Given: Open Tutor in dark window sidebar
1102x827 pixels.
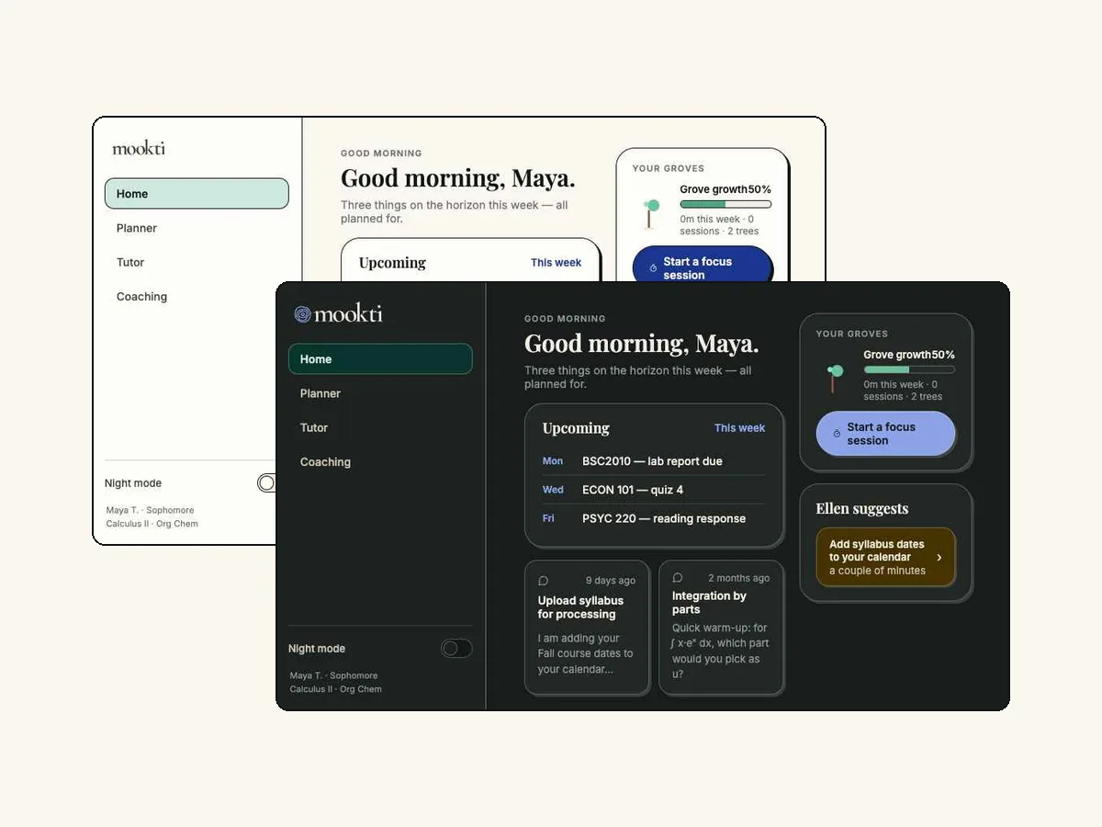Looking at the screenshot, I should point(380,427).
